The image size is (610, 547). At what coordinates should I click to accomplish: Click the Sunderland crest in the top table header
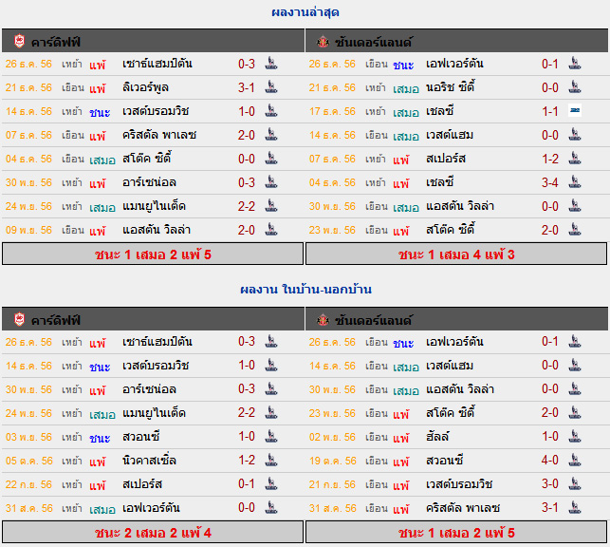pos(323,41)
